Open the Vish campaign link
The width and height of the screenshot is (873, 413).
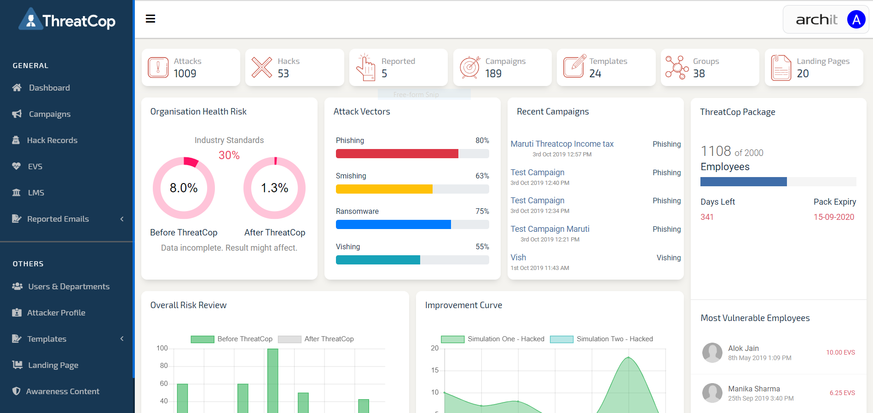pos(518,258)
